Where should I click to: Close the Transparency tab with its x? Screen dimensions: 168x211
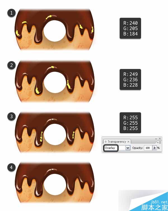128,142
